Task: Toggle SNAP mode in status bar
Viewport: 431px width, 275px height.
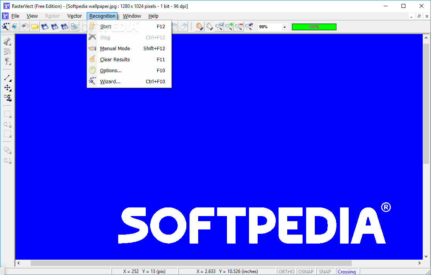Action: click(325, 271)
